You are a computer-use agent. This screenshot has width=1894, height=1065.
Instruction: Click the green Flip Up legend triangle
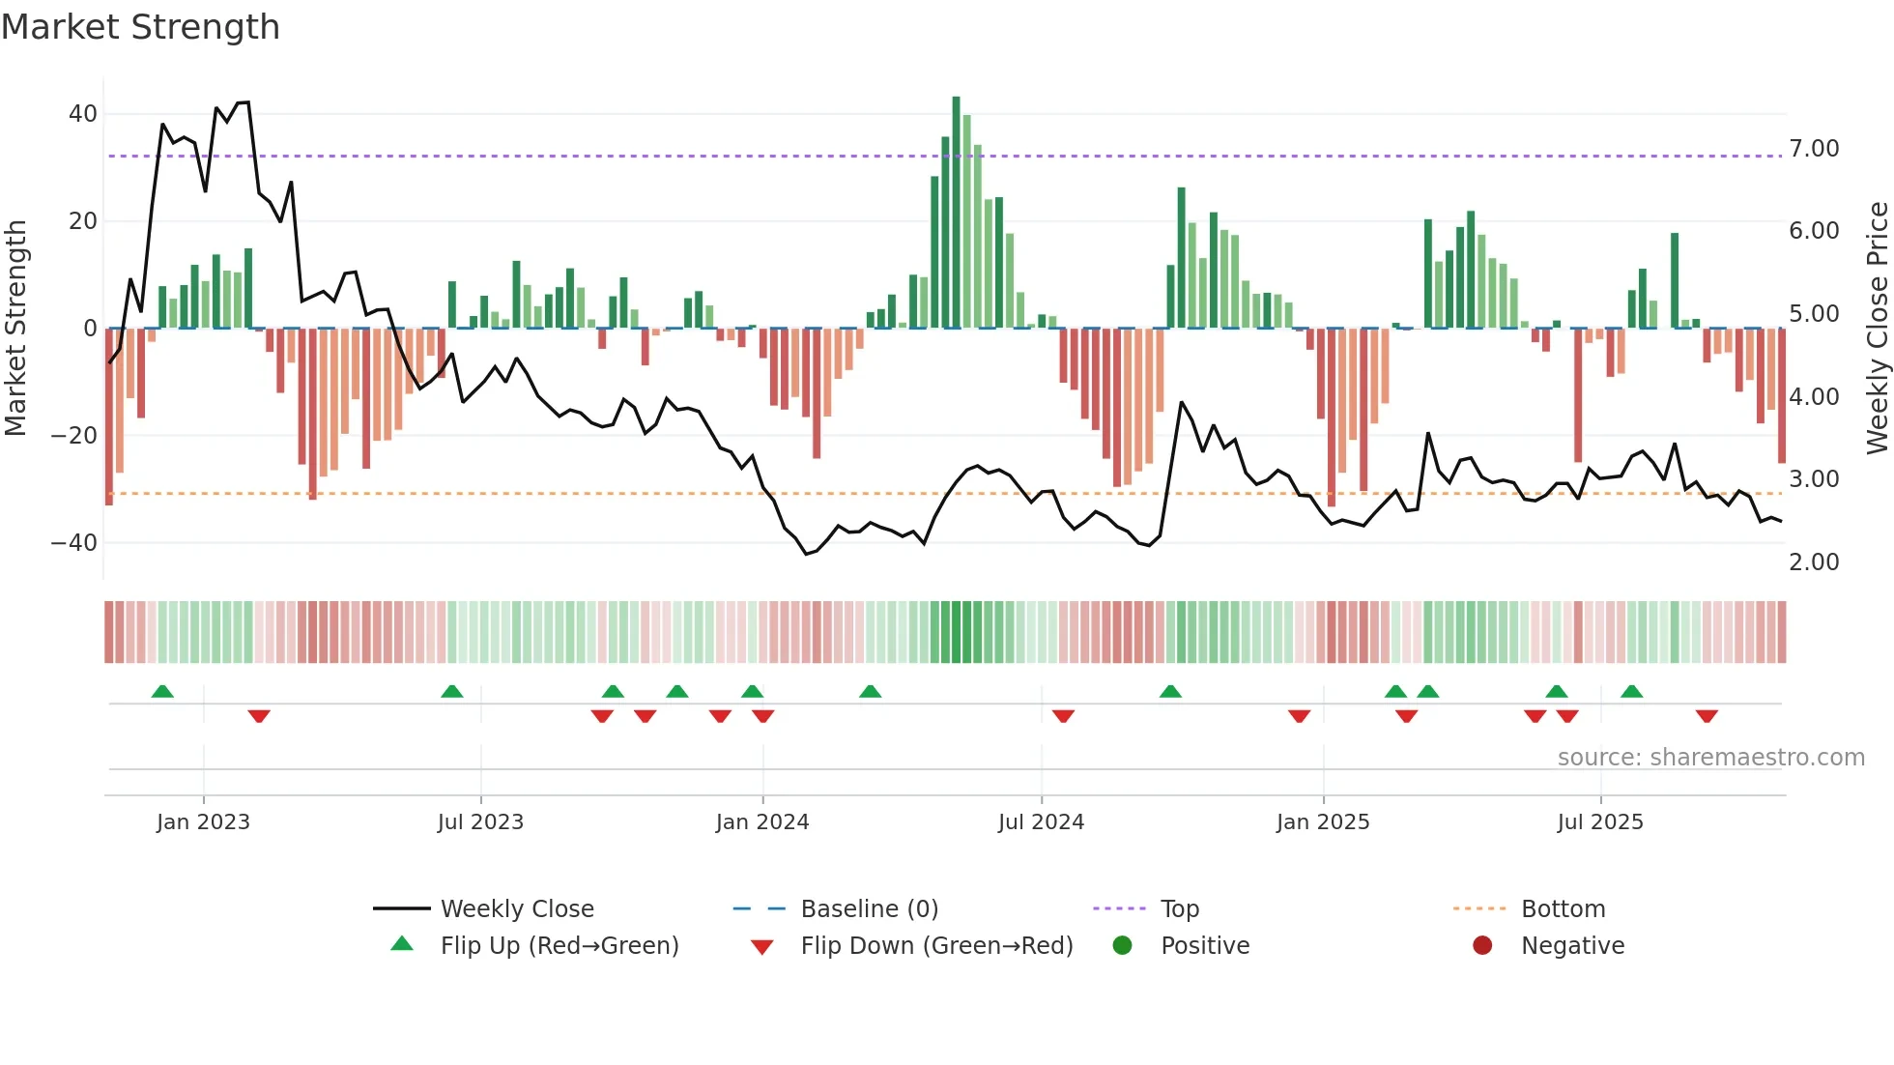coord(402,944)
